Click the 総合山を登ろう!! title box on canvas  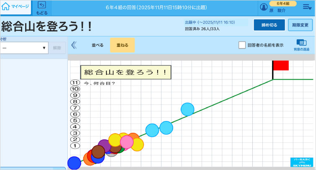(126, 72)
